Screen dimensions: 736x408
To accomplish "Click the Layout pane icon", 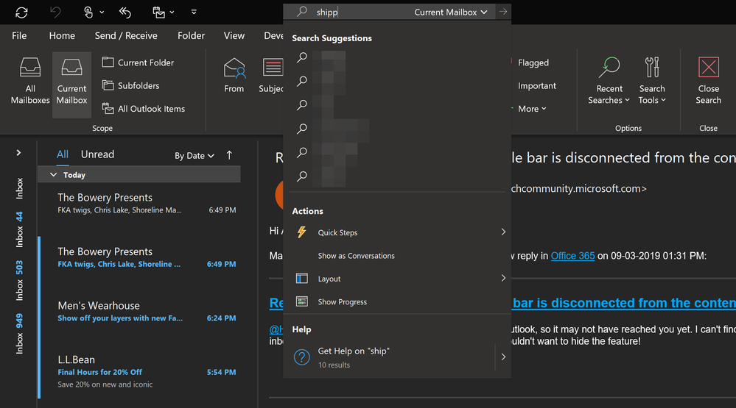I will 302,278.
